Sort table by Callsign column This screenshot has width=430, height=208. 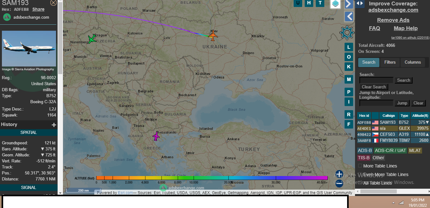tap(389, 116)
